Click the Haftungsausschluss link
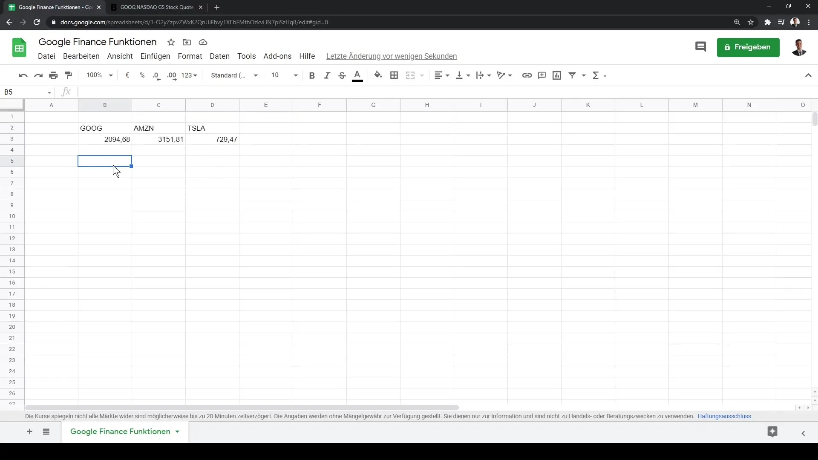This screenshot has height=460, width=818. (724, 417)
